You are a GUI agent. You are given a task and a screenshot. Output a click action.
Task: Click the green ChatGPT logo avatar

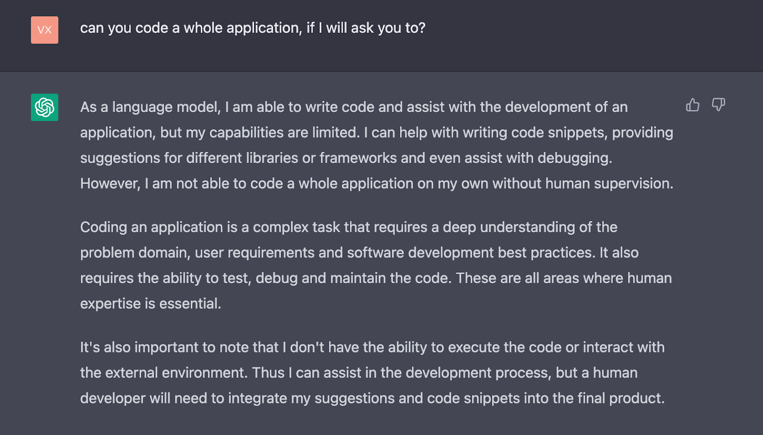pos(45,107)
